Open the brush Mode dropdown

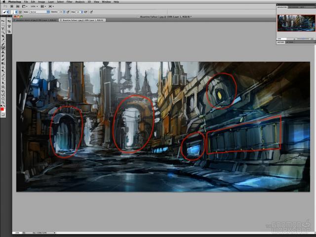pos(39,12)
